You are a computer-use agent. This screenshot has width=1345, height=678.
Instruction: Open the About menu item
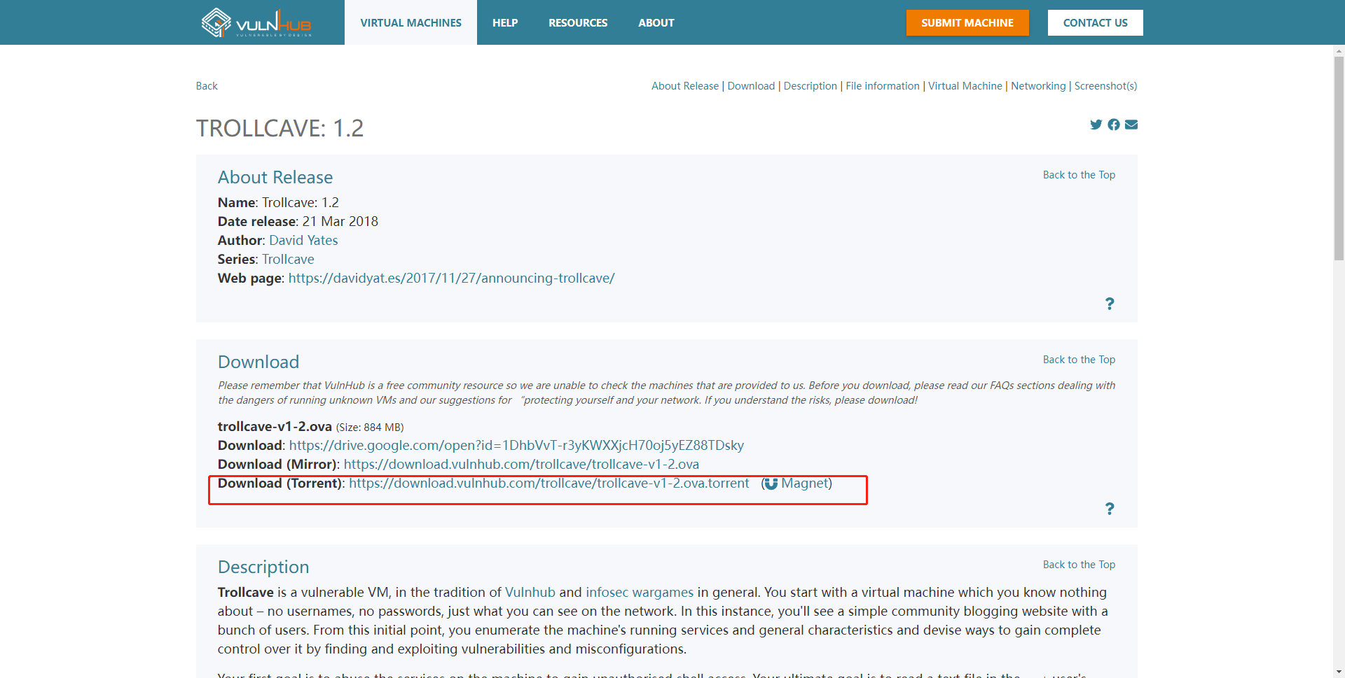point(656,22)
